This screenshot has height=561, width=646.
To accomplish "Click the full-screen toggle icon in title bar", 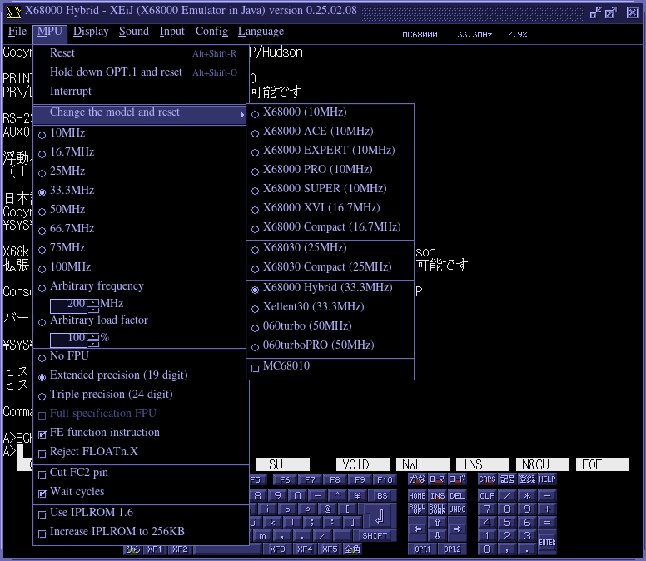I will pos(611,12).
